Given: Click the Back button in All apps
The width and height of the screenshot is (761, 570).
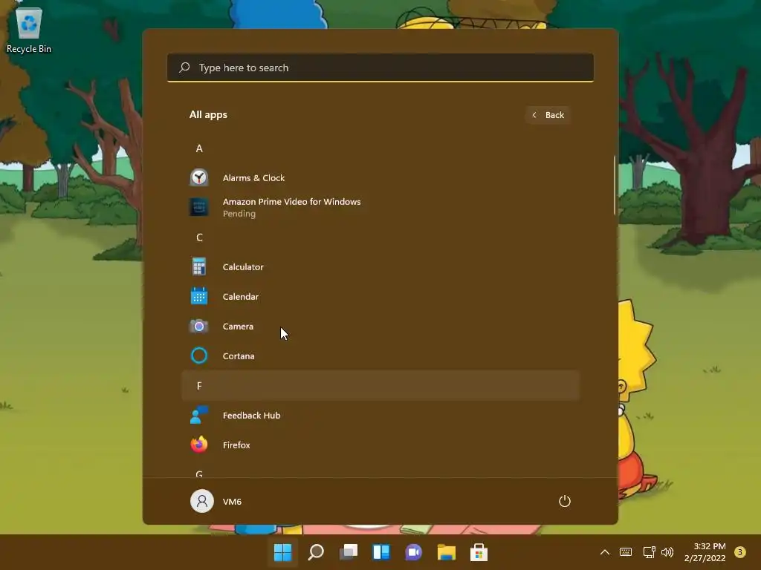Looking at the screenshot, I should [x=548, y=115].
